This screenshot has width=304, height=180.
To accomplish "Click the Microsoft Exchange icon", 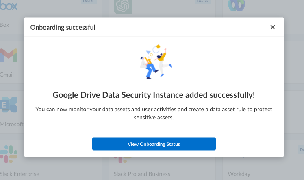I will [x=9, y=105].
